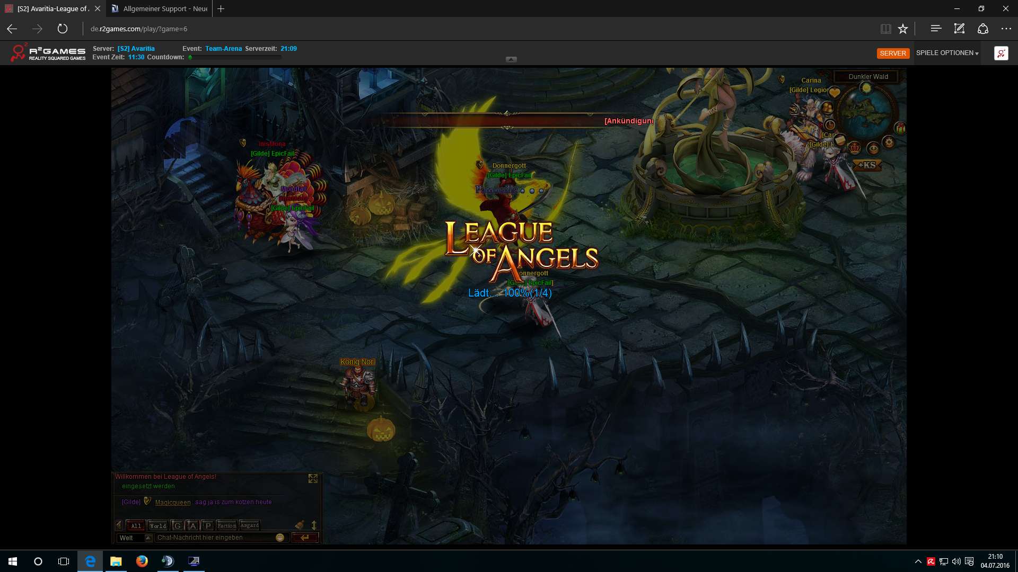Click the clock icon beside the minimap

click(830, 125)
